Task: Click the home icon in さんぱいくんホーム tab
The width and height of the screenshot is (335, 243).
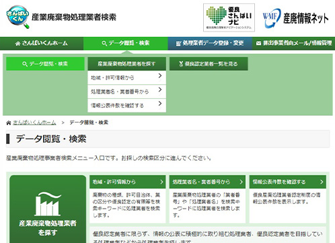Action: (17, 43)
